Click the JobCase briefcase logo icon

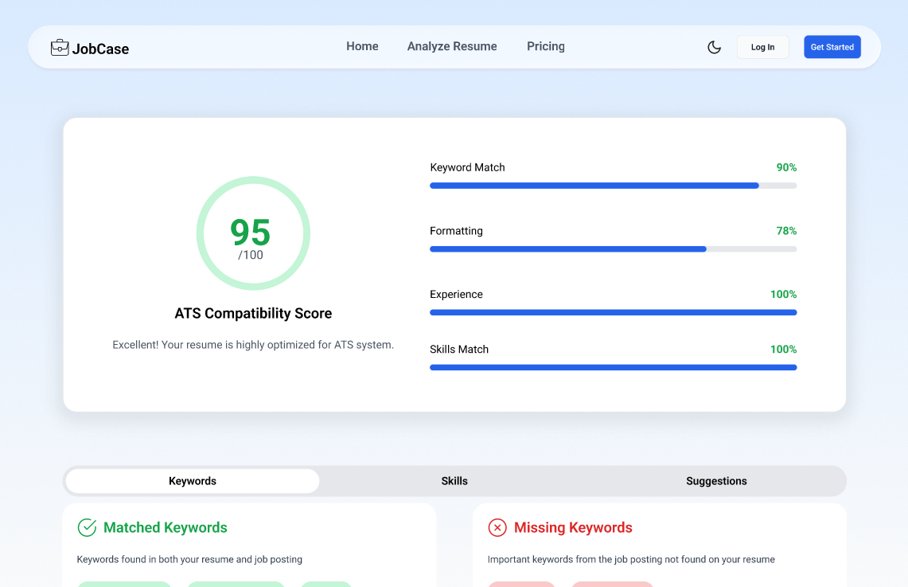(x=60, y=48)
